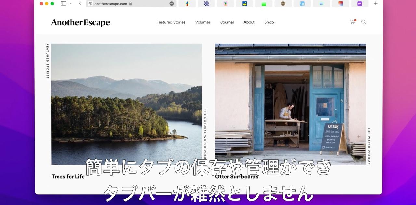Switch to the tab with flame-shaped icon

pos(187,4)
